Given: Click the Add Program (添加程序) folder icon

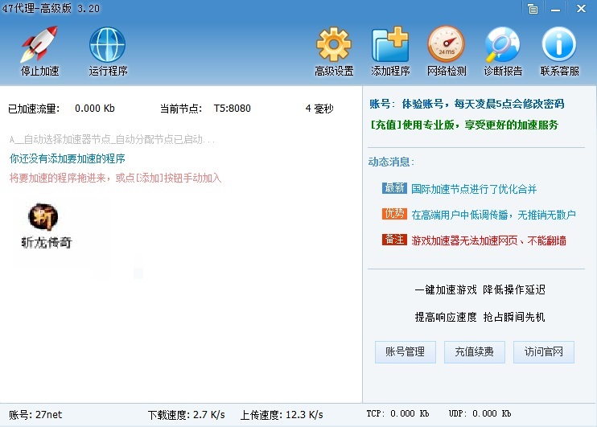Looking at the screenshot, I should [390, 45].
